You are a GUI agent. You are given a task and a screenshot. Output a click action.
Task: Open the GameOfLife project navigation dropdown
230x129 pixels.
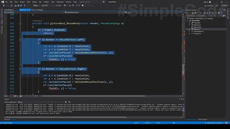coord(34,13)
